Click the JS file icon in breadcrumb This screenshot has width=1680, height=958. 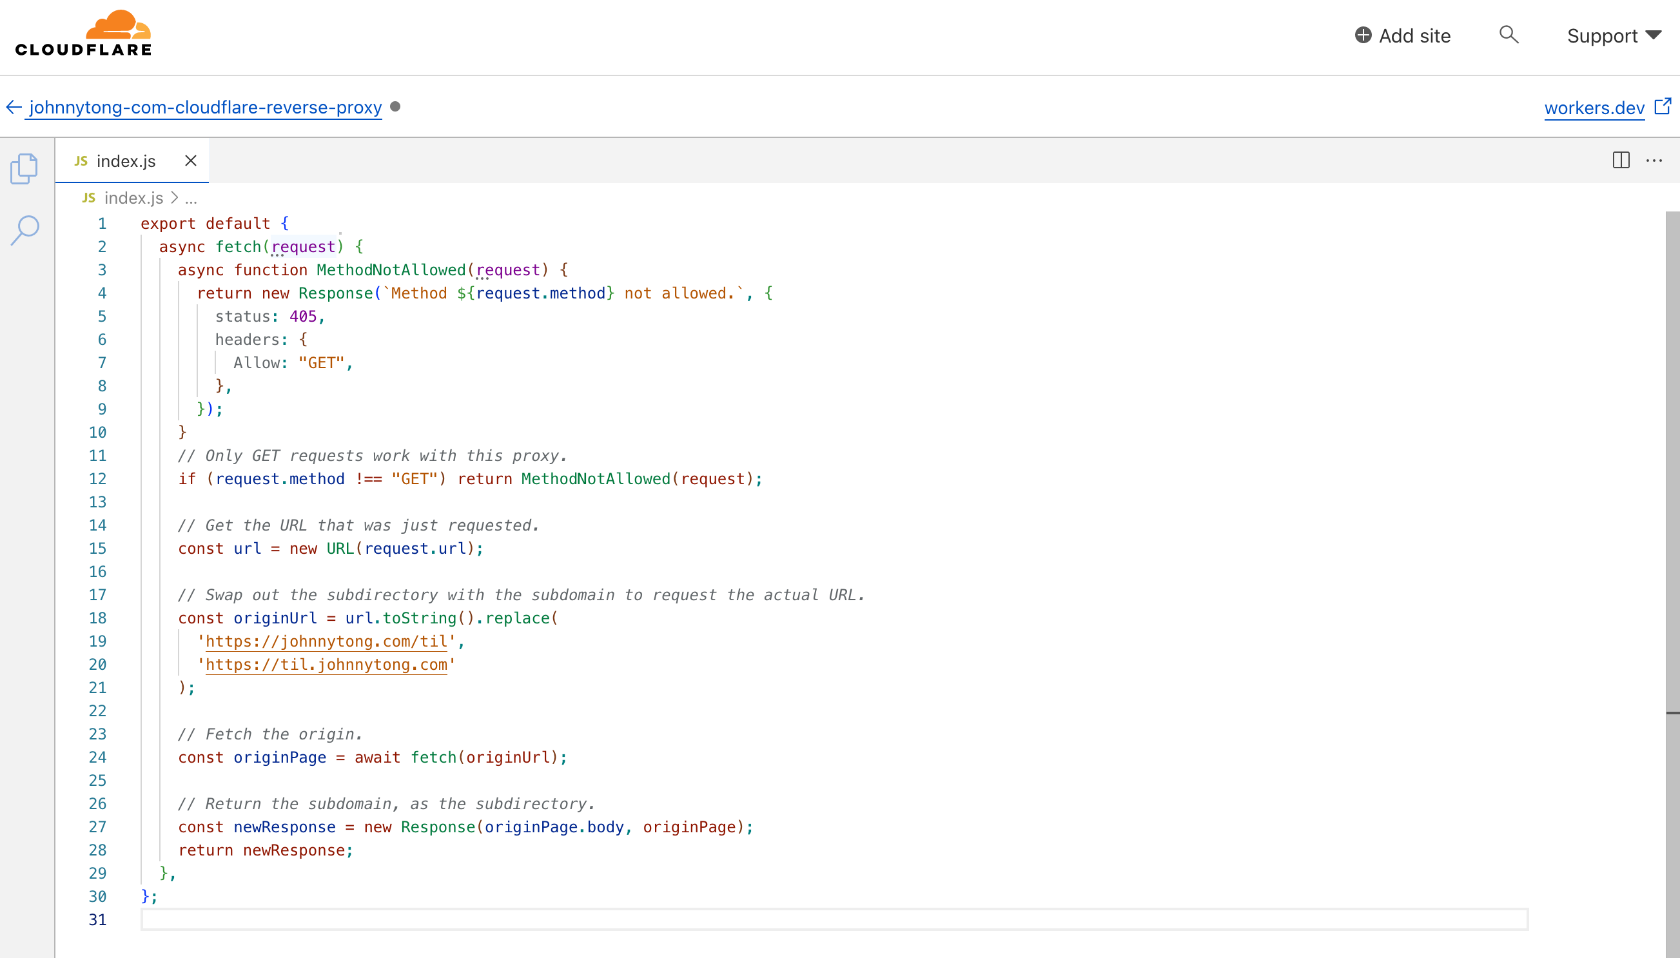pyautogui.click(x=89, y=198)
